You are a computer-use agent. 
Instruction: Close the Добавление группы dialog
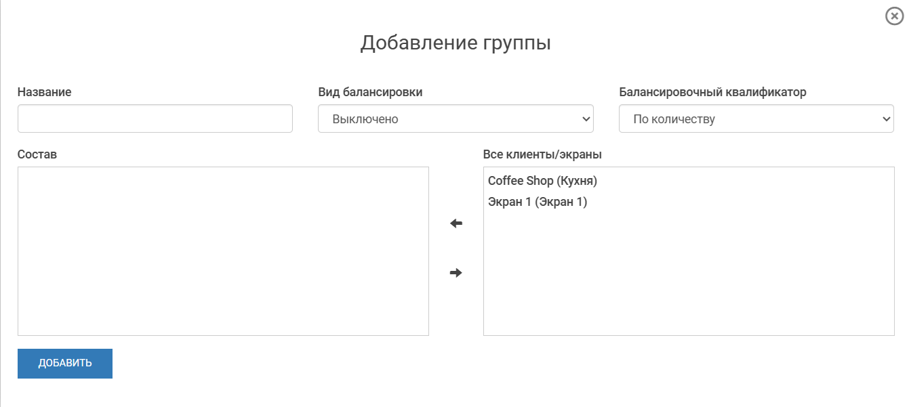pyautogui.click(x=895, y=16)
